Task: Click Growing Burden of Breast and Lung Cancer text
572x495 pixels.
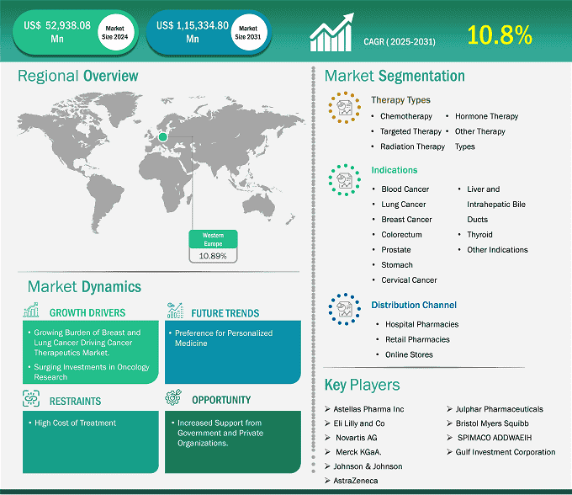Action: (x=87, y=343)
